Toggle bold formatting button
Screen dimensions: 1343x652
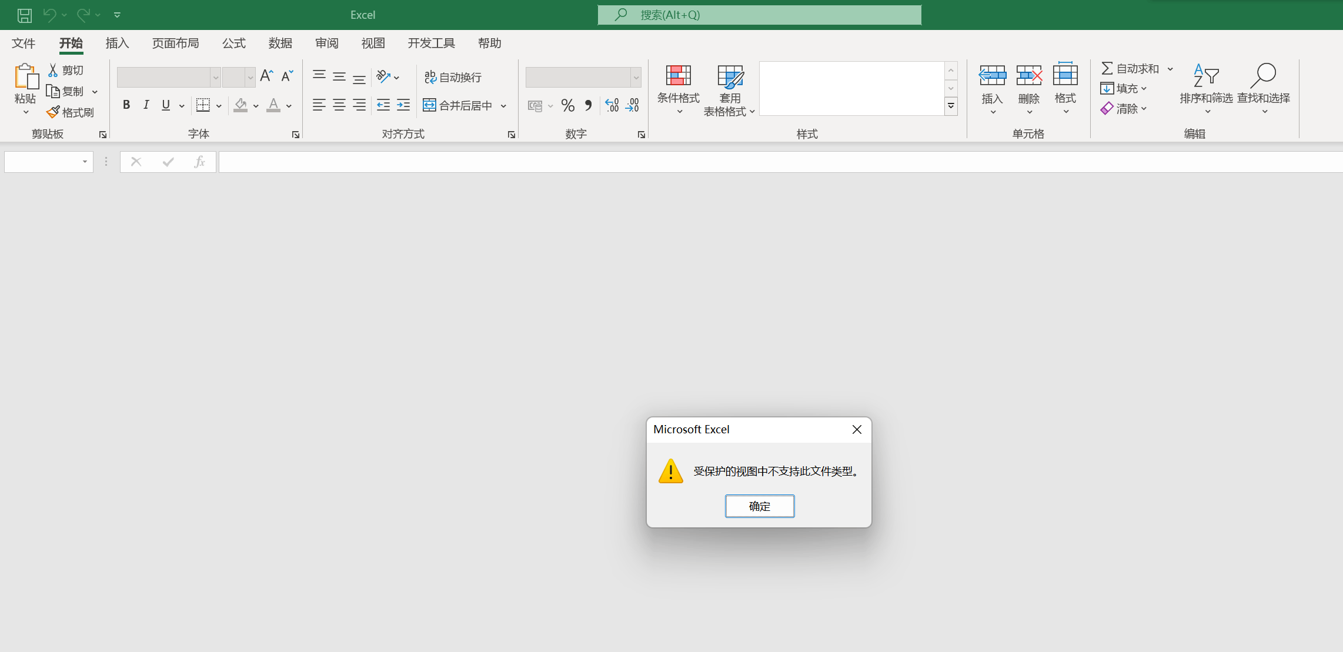click(x=126, y=105)
